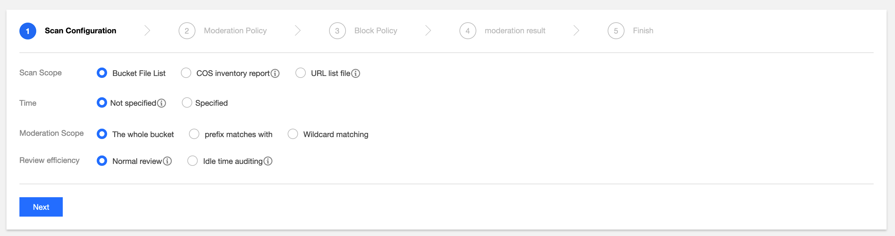
Task: Click chevron after Scan Configuration step
Action: point(147,30)
